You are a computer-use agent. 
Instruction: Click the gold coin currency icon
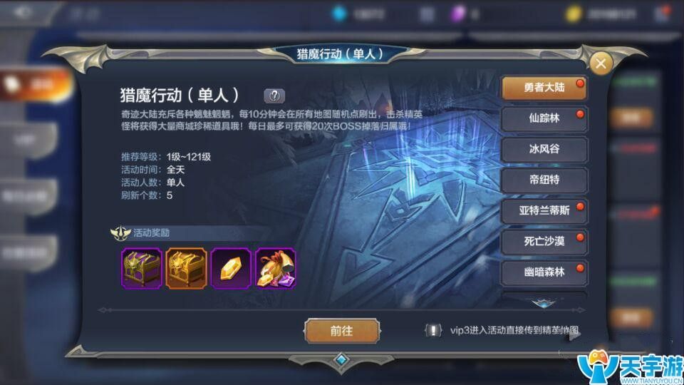[573, 14]
